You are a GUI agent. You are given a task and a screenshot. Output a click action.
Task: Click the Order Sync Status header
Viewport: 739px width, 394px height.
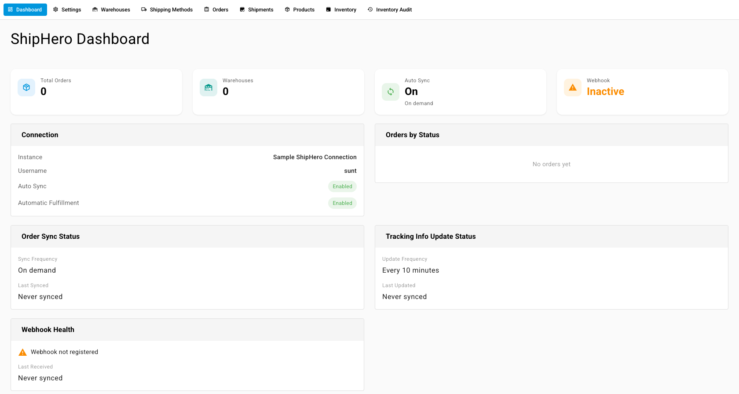tap(187, 237)
